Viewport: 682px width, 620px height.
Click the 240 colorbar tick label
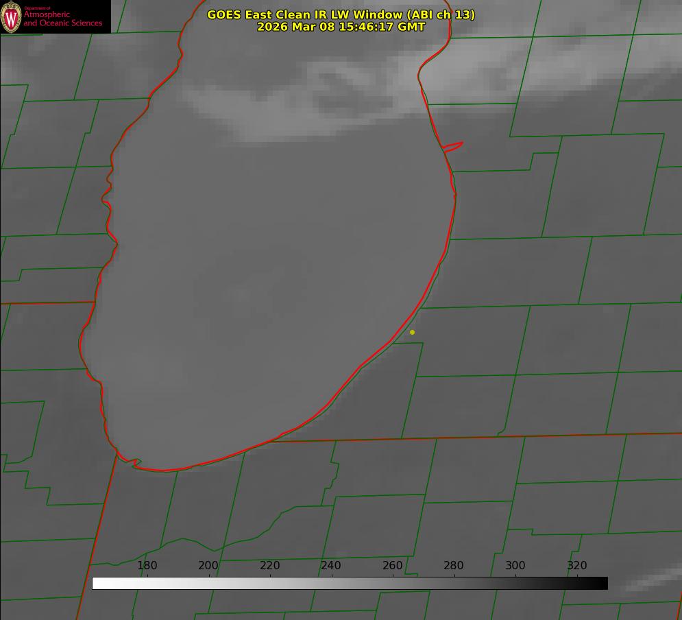coord(331,566)
